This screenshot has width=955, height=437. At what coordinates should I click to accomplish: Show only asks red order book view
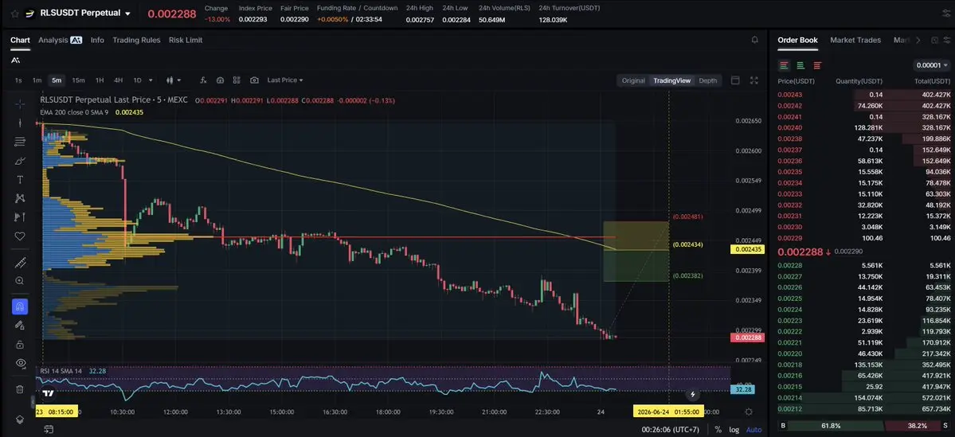[817, 65]
